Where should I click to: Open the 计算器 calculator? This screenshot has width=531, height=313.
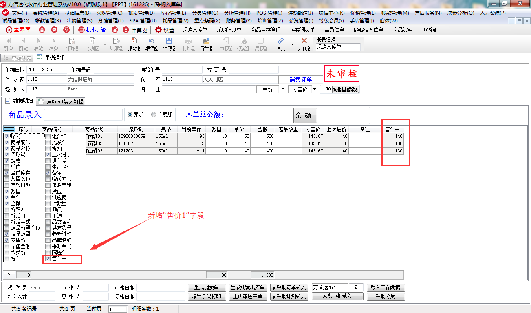point(135,30)
